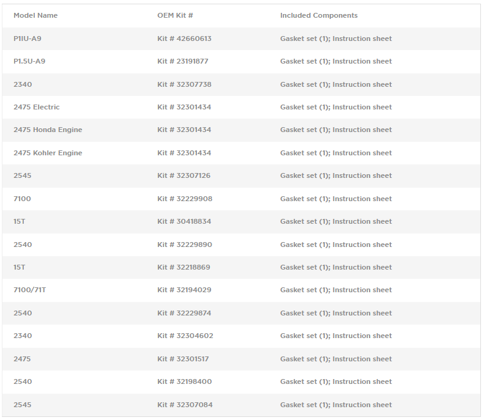Image resolution: width=484 pixels, height=420 pixels.
Task: Select the P1.5U-A9 model name
Action: point(29,61)
